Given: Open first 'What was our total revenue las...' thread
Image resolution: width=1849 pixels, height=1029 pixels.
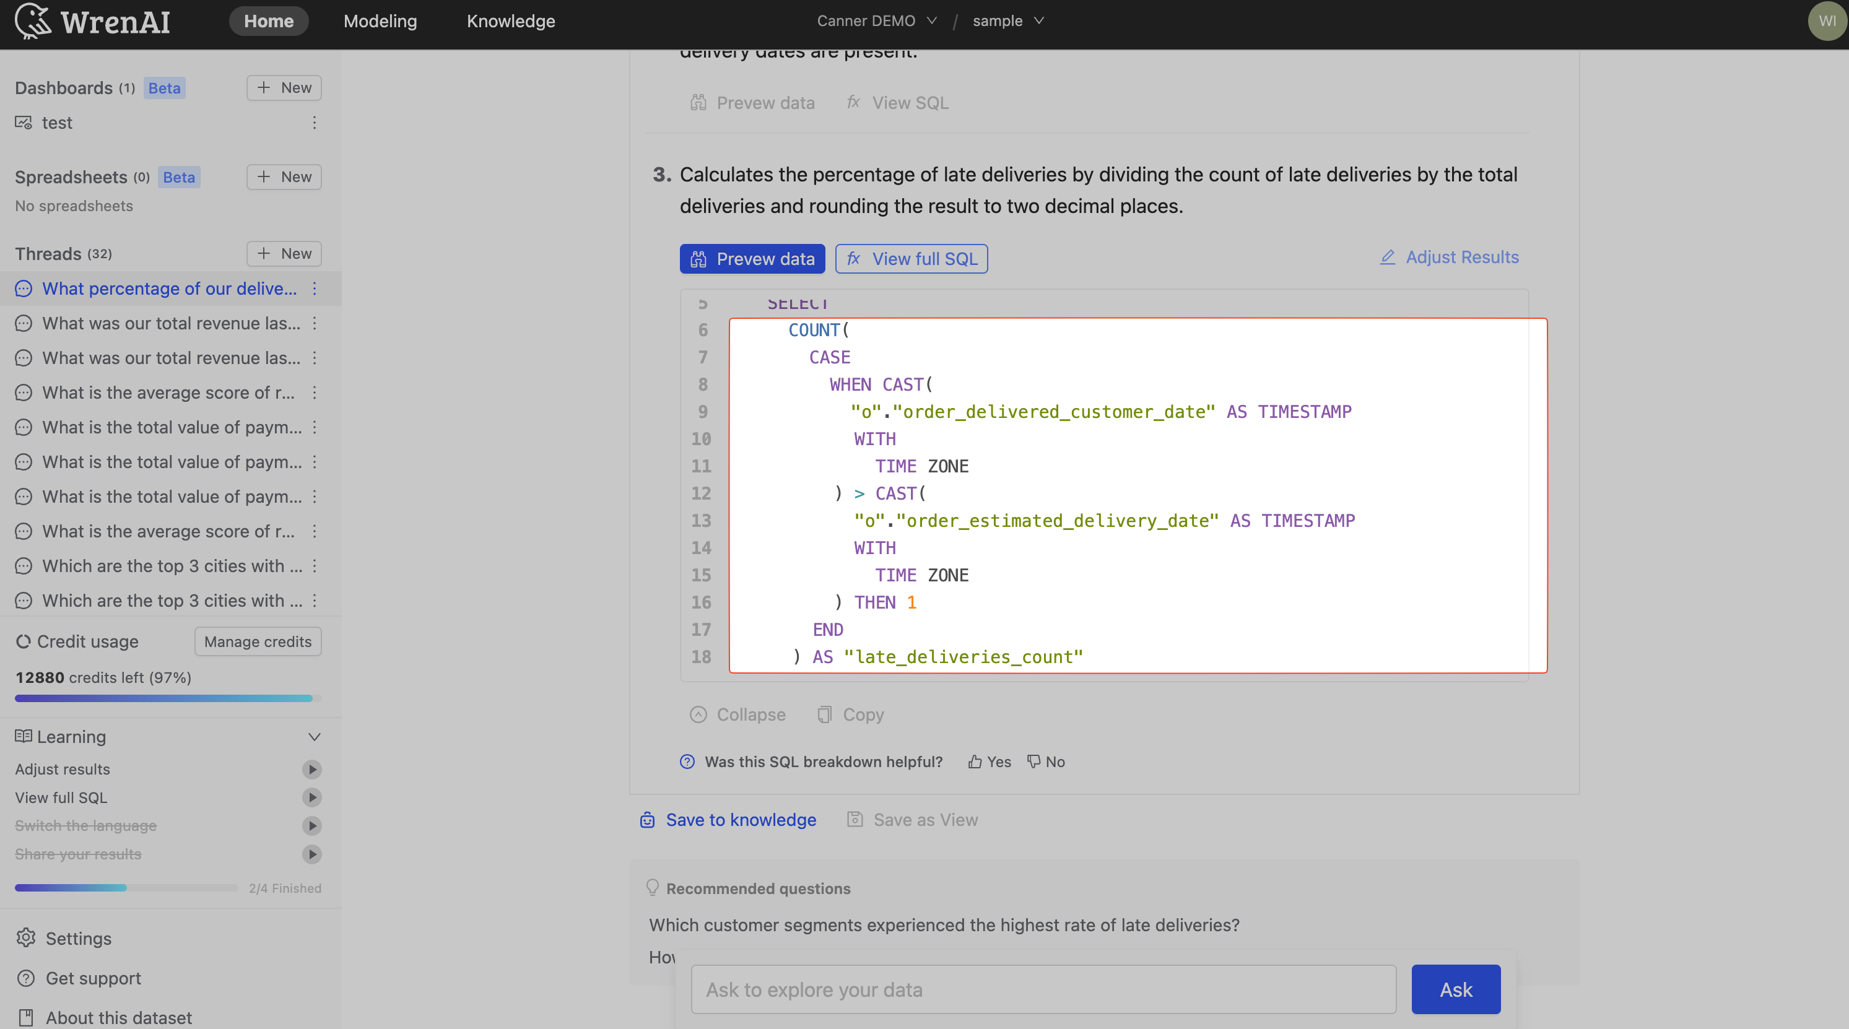Looking at the screenshot, I should click(x=172, y=323).
